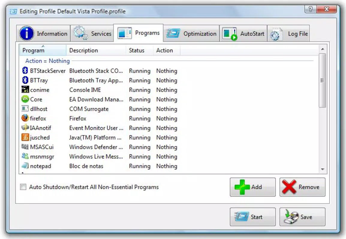Select the 'Java(TM) Platform ...' description
Screen dimensions: 346x239
click(95, 137)
